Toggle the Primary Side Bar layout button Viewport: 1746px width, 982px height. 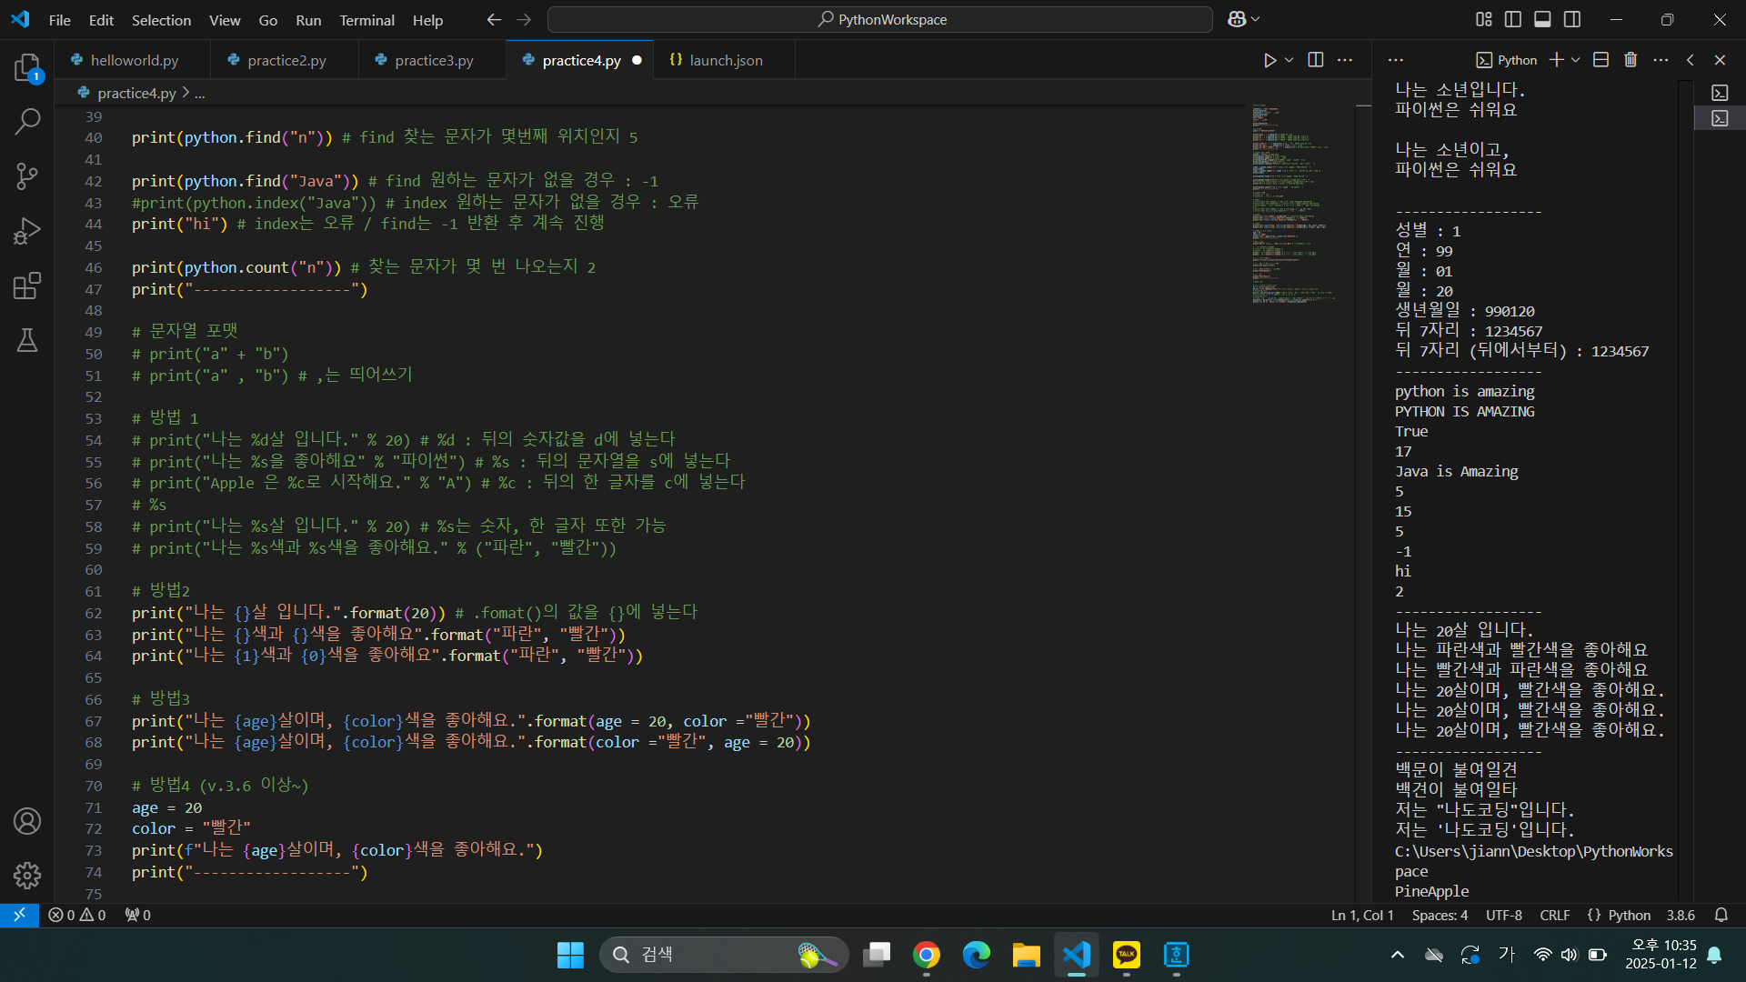point(1513,19)
